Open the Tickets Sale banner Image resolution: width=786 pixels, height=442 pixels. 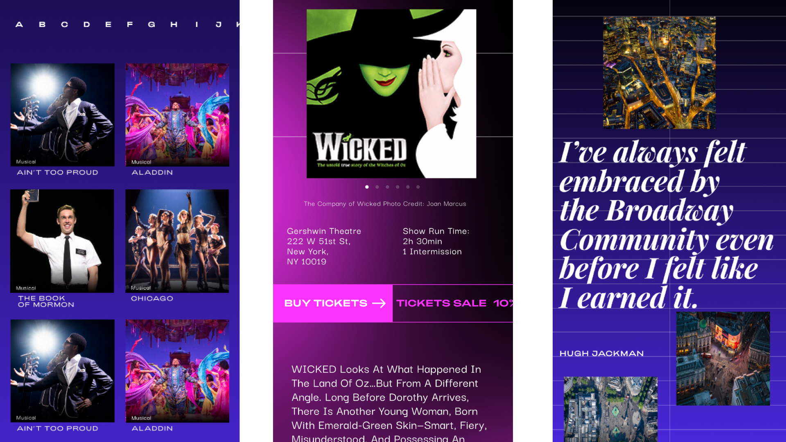click(453, 303)
